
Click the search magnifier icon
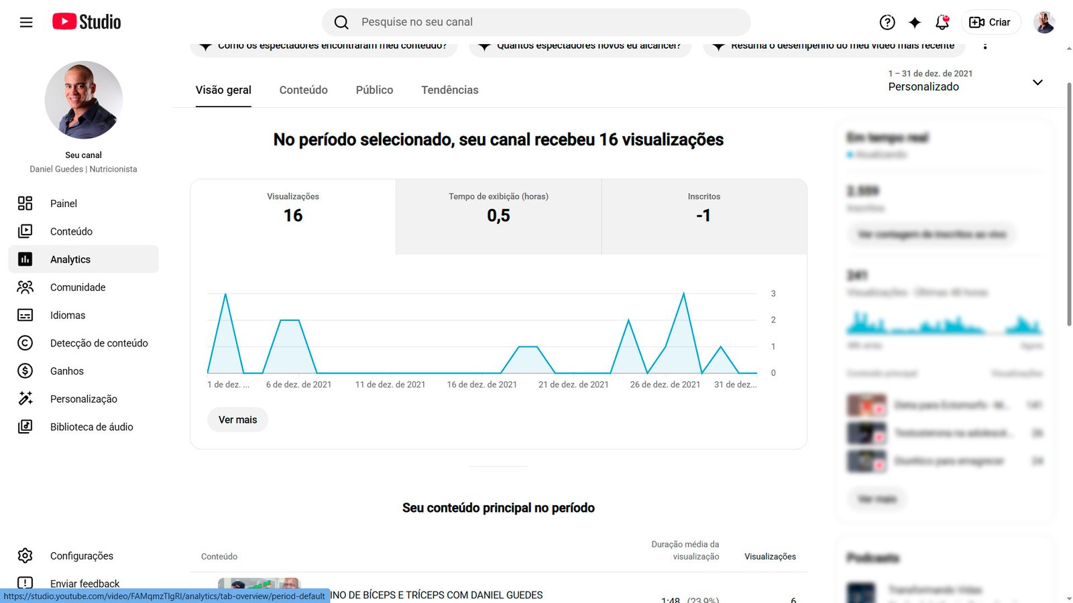tap(341, 22)
